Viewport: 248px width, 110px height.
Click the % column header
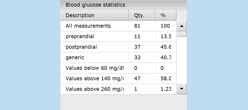pos(166,16)
